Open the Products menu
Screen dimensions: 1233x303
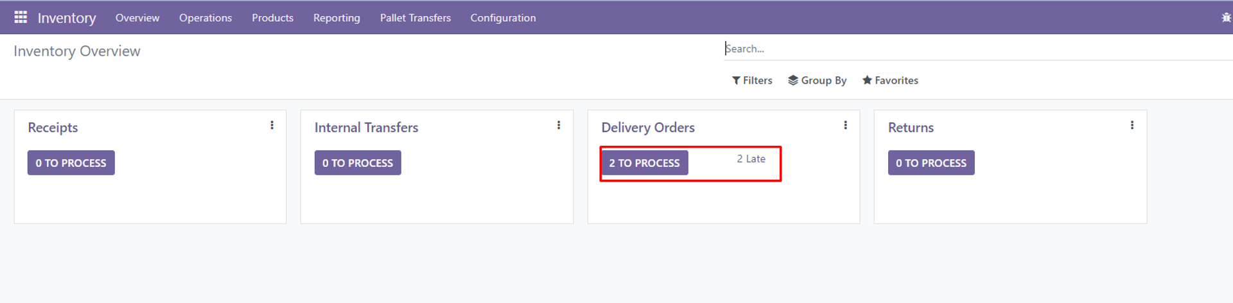click(x=272, y=18)
